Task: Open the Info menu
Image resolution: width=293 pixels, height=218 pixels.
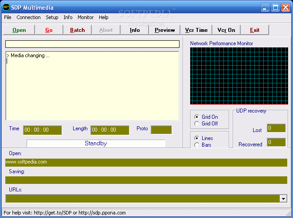Action: click(68, 17)
